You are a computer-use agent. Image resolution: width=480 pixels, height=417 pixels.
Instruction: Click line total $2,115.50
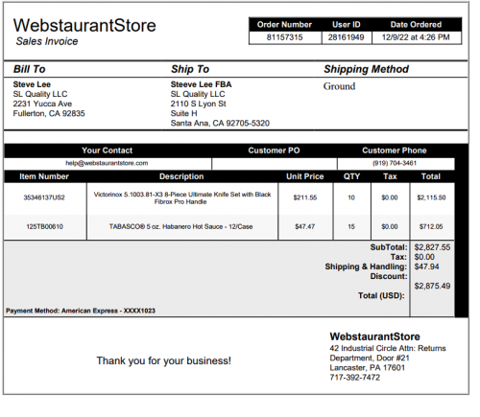431,197
